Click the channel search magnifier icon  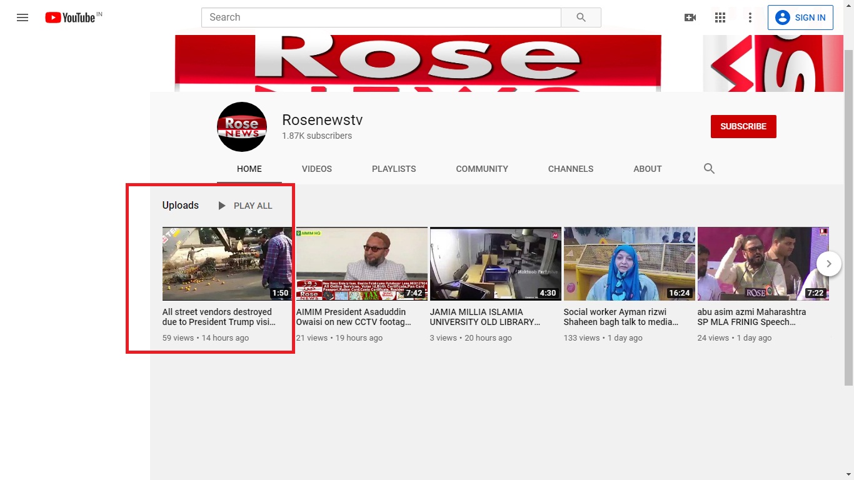709,169
